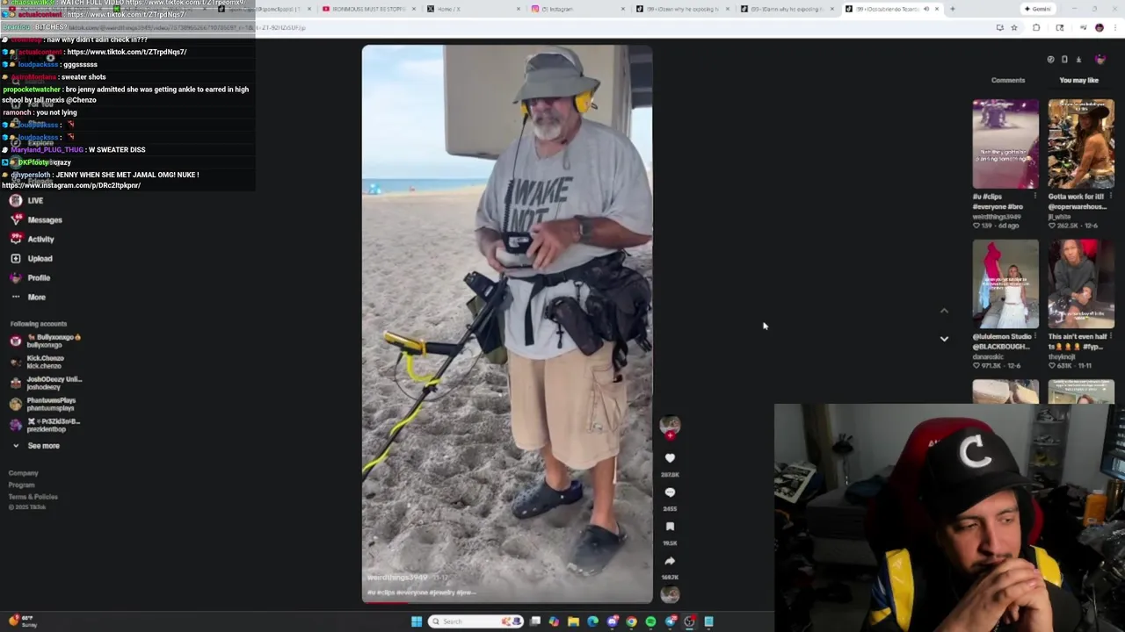This screenshot has width=1125, height=632.
Task: Switch to IRONMOUSE browser tab
Action: pyautogui.click(x=367, y=9)
